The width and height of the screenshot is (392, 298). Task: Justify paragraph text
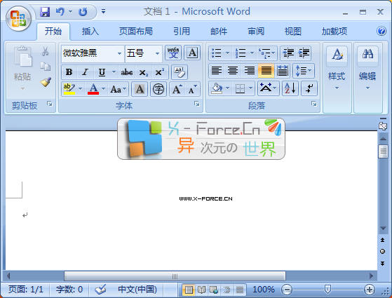tap(266, 71)
